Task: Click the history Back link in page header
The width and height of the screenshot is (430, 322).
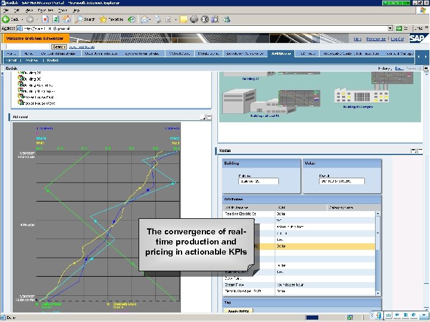Action: point(399,69)
